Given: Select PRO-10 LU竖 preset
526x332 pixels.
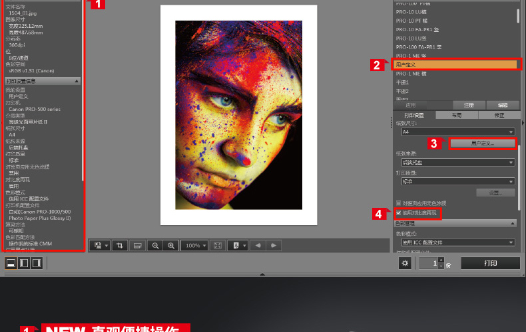Looking at the screenshot, I should pos(411,39).
